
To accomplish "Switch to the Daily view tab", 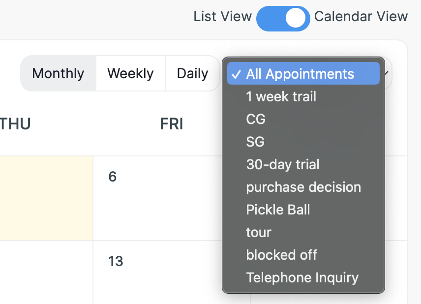I will (192, 74).
